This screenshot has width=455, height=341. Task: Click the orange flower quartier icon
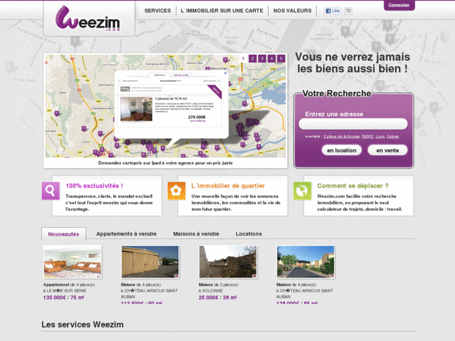coord(176,191)
